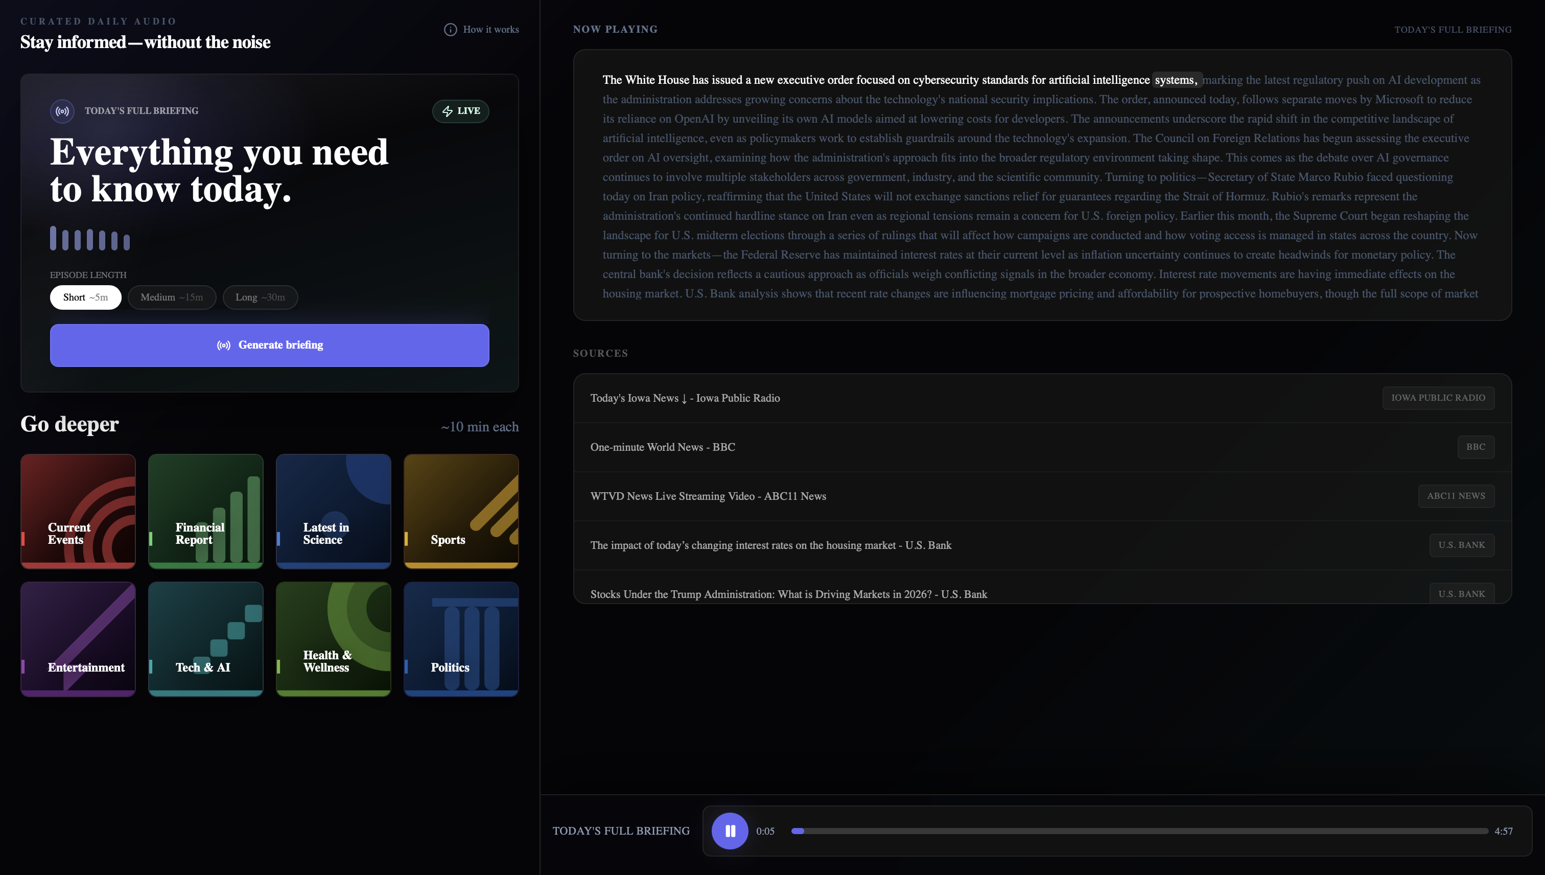Click the Generate briefing button

270,346
